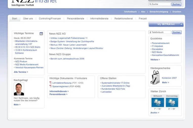Open Kollektion 2007 link
Viewport: 193px width, 128px height.
[x=169, y=78]
